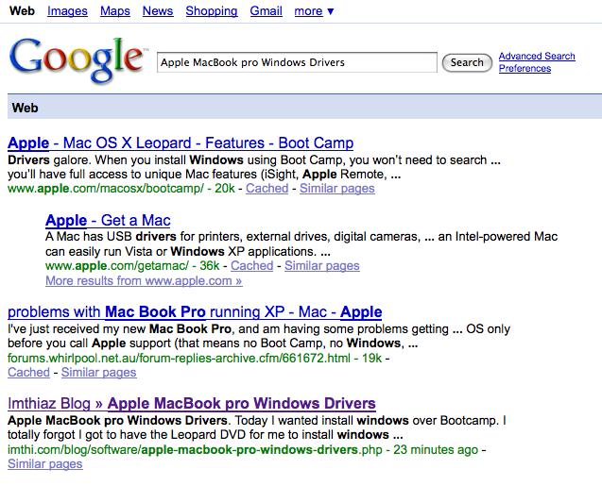Open Similar pages for the imthi.com result
602x486 pixels.
tap(45, 463)
